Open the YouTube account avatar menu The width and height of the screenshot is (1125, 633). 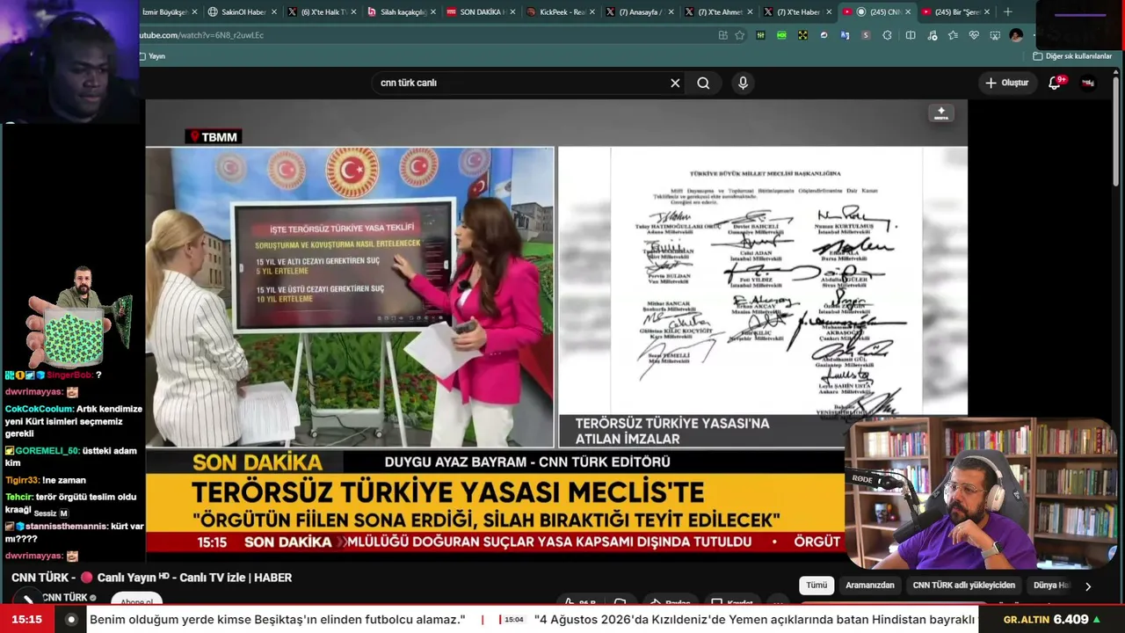pyautogui.click(x=1088, y=83)
